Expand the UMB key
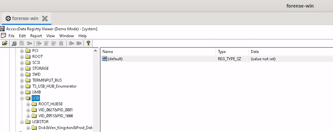Viewport: 333px width, 132px height. pos(22,92)
